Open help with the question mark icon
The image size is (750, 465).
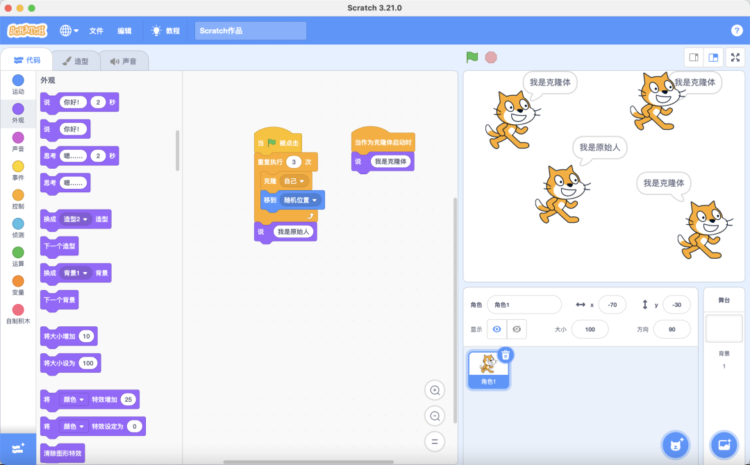coord(737,31)
